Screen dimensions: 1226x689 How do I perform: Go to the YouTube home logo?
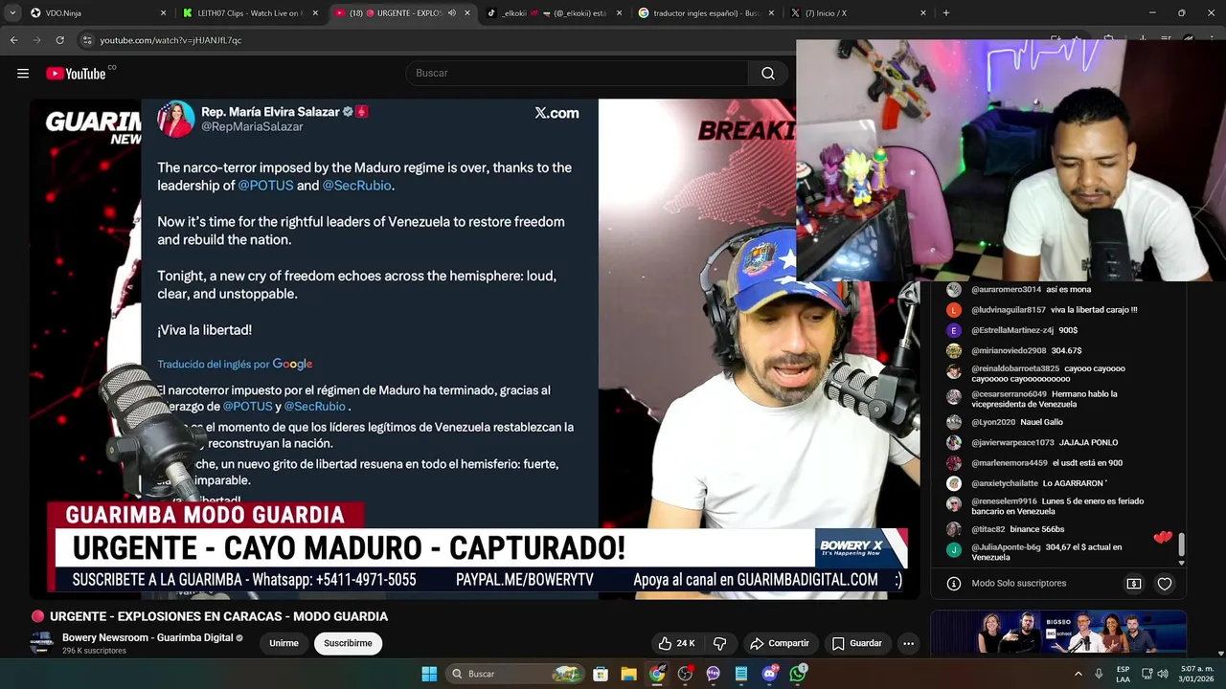76,74
